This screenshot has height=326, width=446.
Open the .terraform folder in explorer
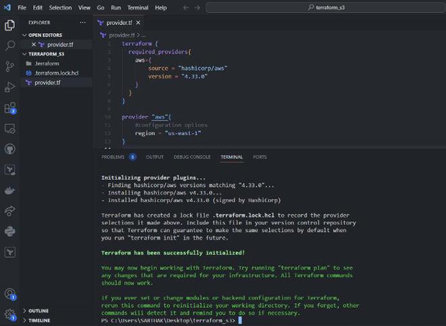56,63
